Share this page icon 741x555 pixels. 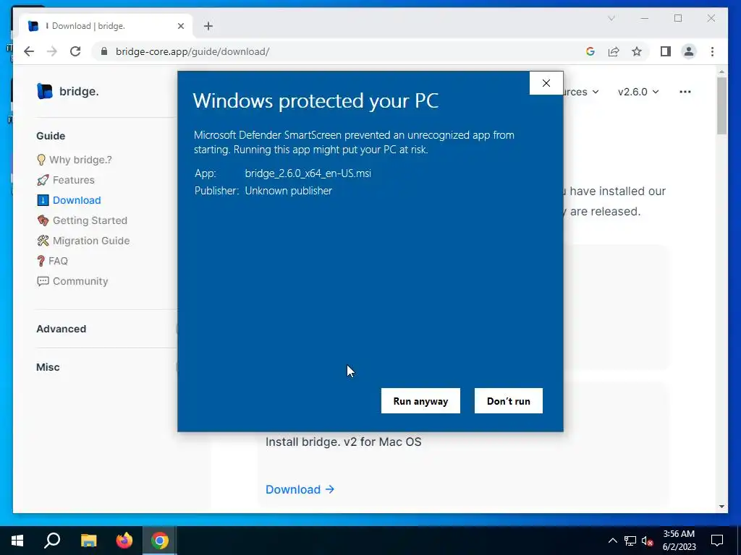pos(614,51)
